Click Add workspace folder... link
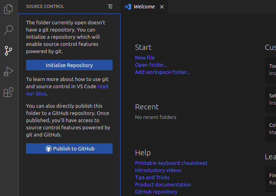The height and width of the screenshot is (196, 276). pos(162,72)
